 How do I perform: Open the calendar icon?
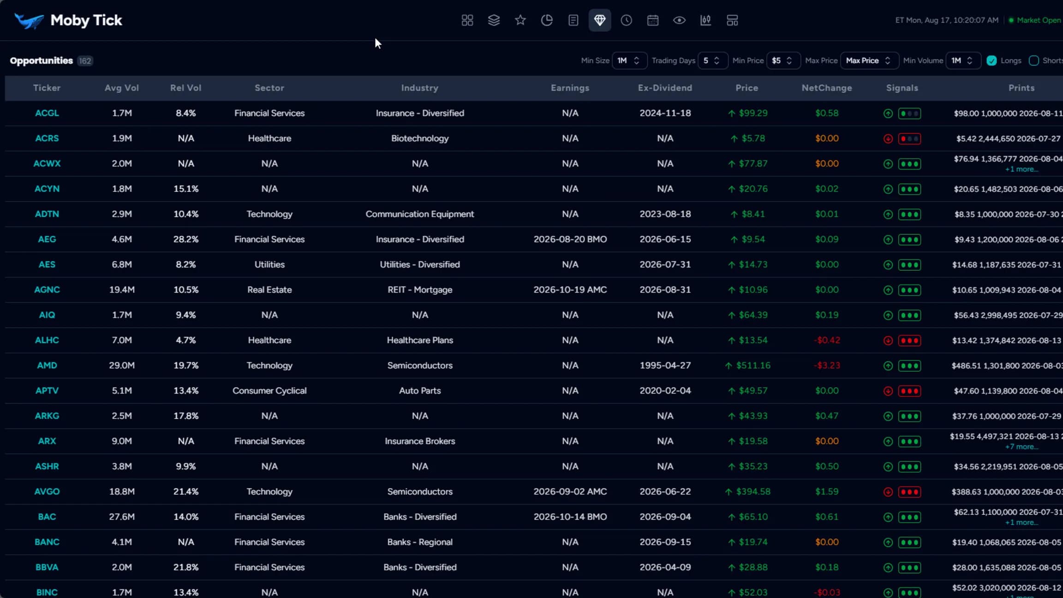point(653,20)
